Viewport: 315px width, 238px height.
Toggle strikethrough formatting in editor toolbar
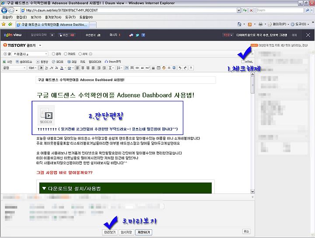tap(56, 68)
